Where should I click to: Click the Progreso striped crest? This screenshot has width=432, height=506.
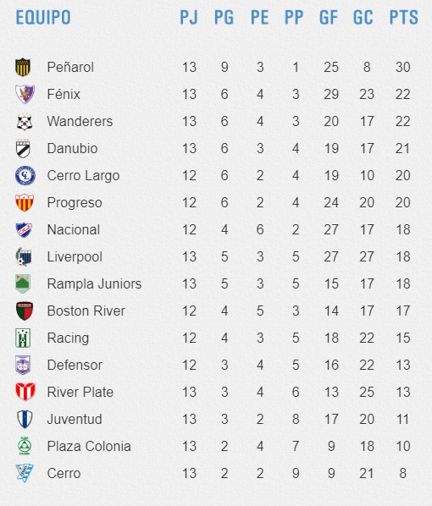[x=25, y=203]
